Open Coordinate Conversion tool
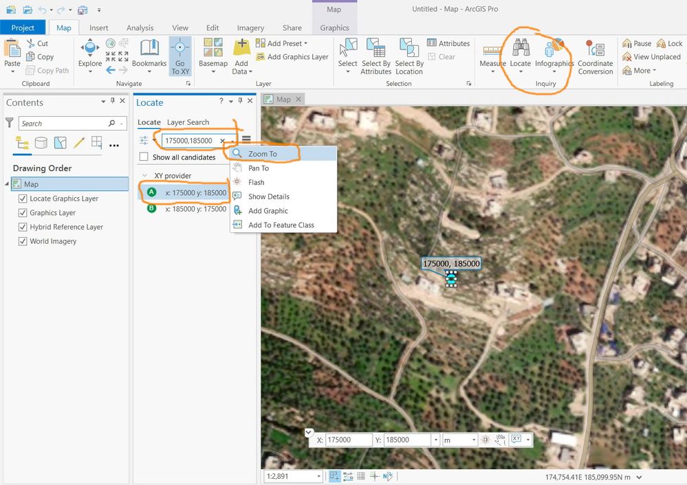This screenshot has width=687, height=485. [595, 57]
